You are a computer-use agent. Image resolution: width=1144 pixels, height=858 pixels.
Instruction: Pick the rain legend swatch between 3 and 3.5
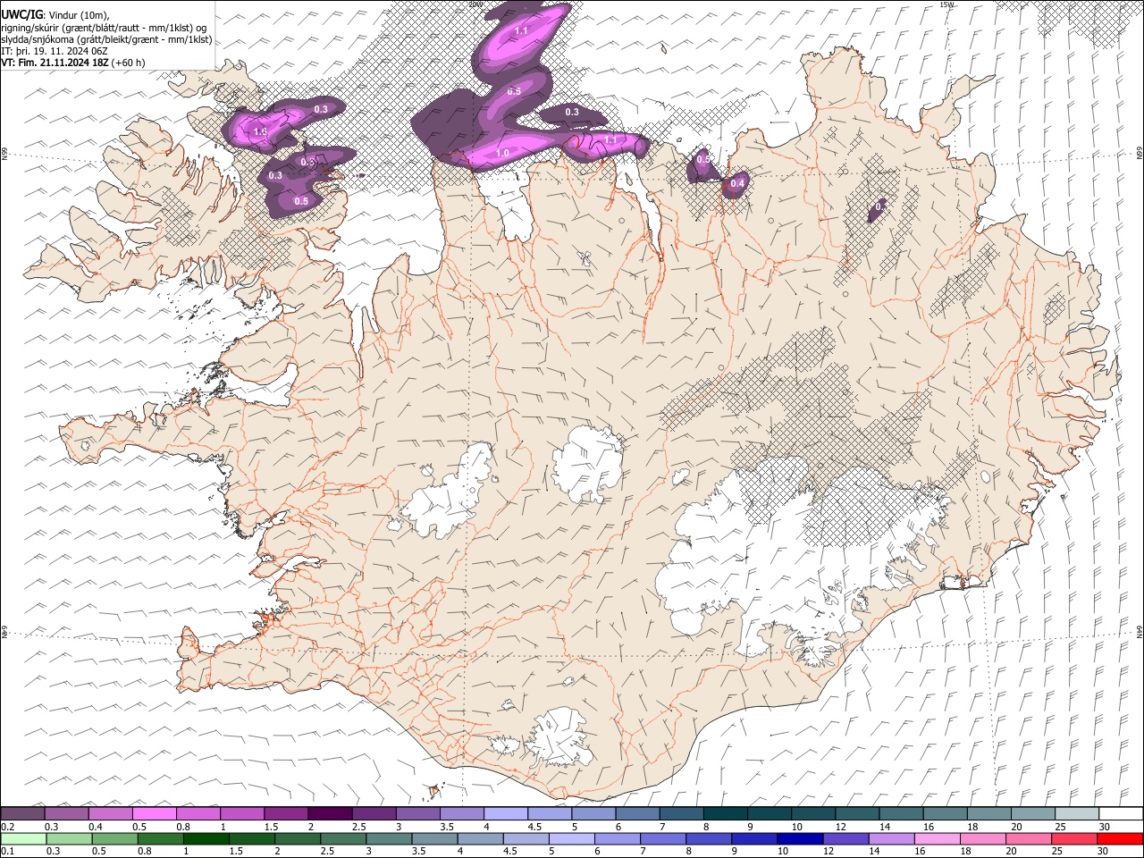pos(389,839)
